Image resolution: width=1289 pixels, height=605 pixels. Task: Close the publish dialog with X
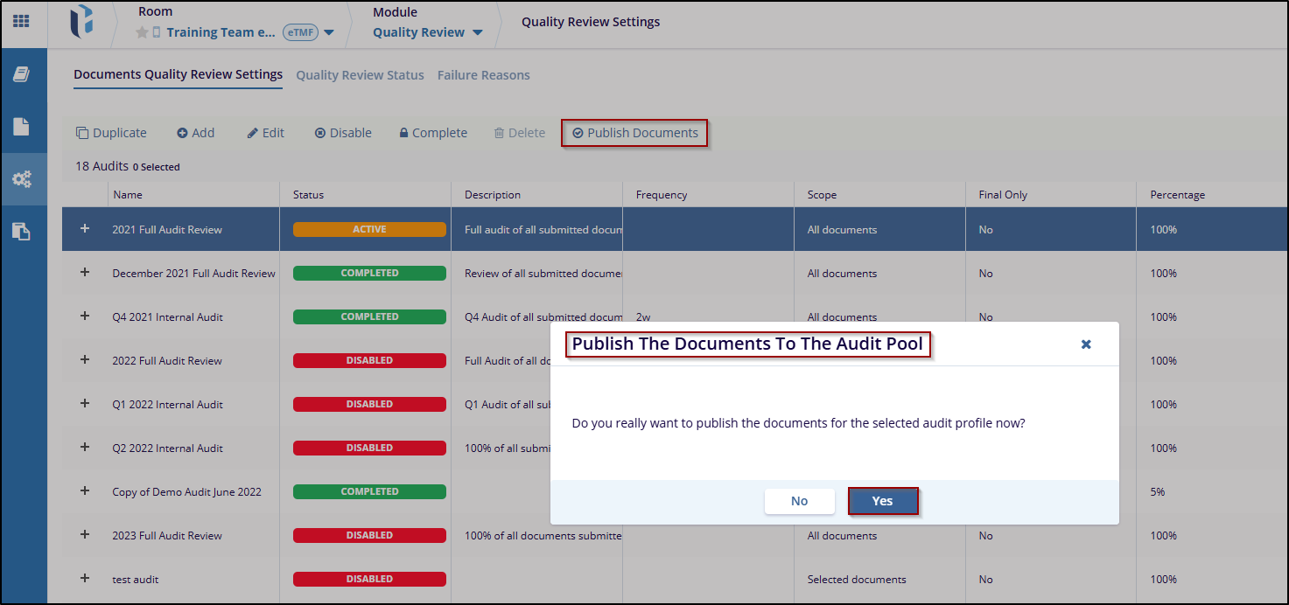coord(1085,344)
